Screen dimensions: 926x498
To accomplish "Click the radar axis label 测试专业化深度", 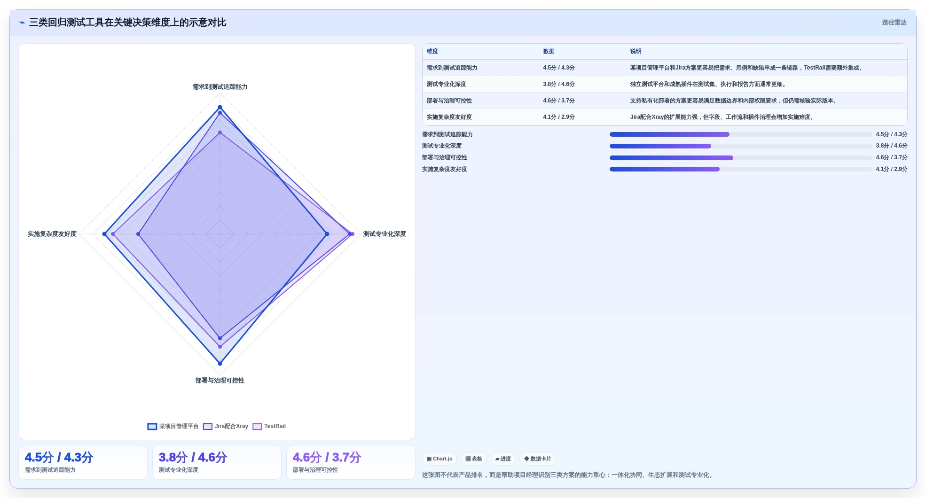I will (385, 234).
